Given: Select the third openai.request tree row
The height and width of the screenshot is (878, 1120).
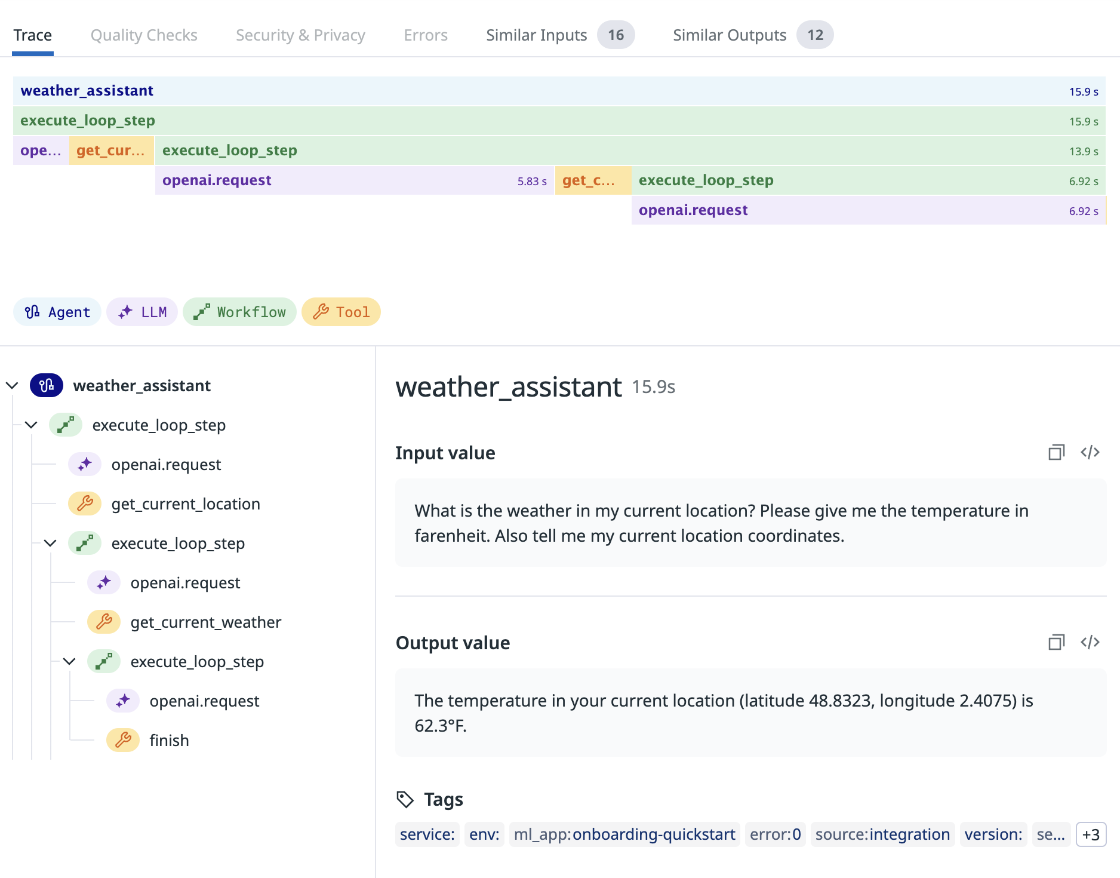Looking at the screenshot, I should pyautogui.click(x=204, y=701).
